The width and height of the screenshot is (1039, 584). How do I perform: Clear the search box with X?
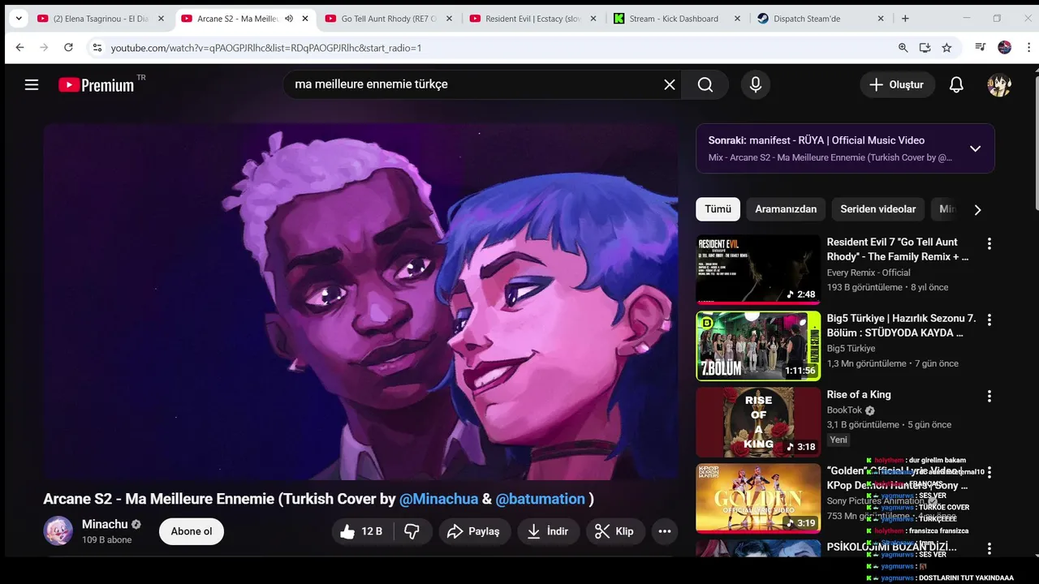click(x=670, y=84)
